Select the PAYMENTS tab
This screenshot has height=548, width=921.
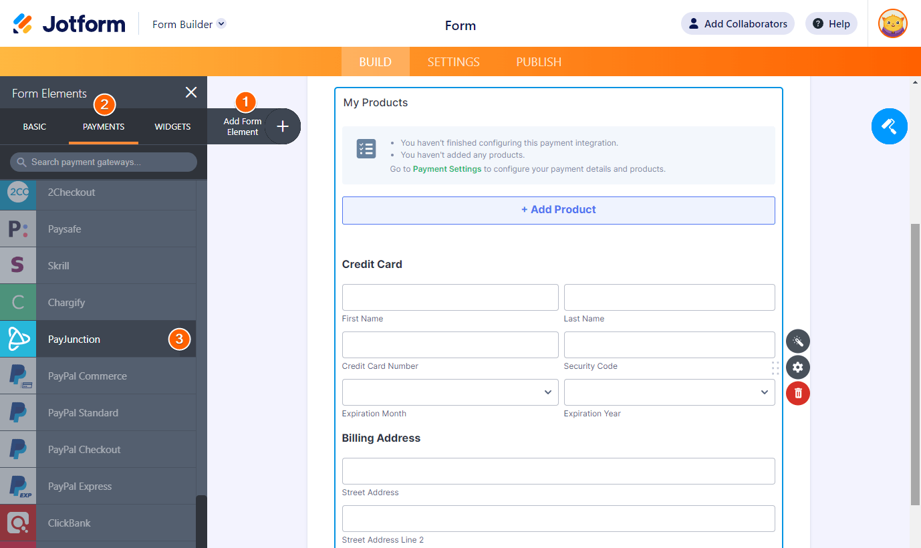[x=104, y=126]
